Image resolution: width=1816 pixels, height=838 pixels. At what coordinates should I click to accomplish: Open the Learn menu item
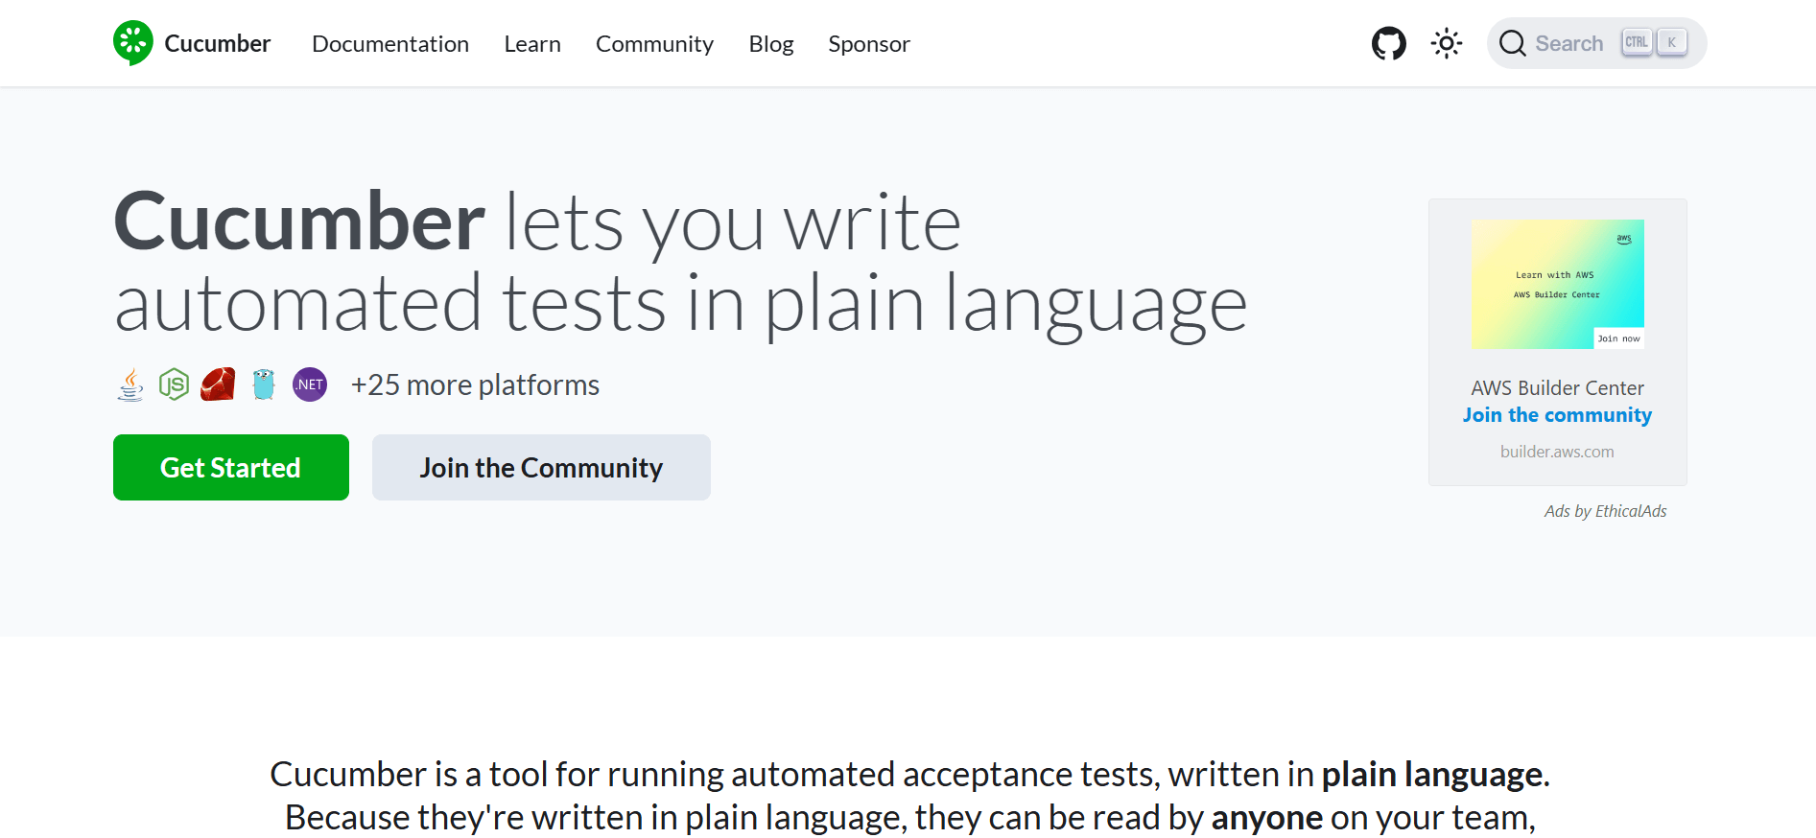532,44
